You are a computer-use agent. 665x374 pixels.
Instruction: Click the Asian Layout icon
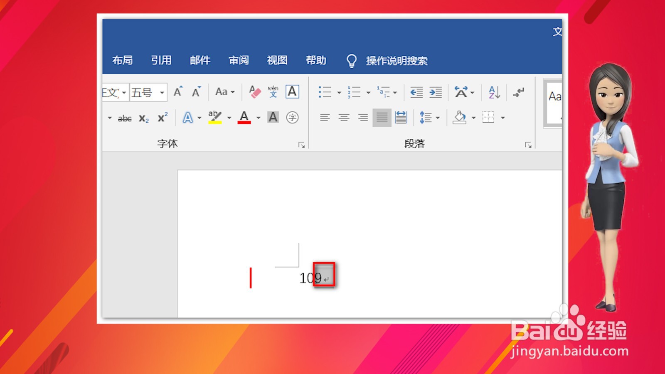coord(461,92)
